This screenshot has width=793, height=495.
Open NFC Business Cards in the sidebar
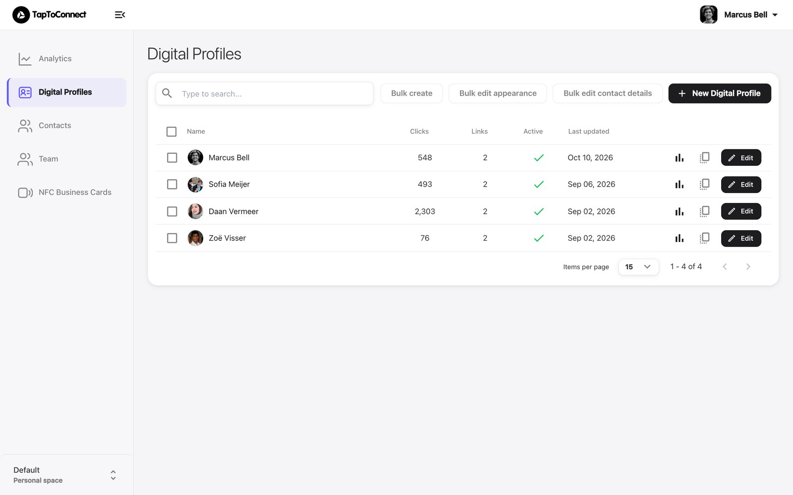coord(66,192)
